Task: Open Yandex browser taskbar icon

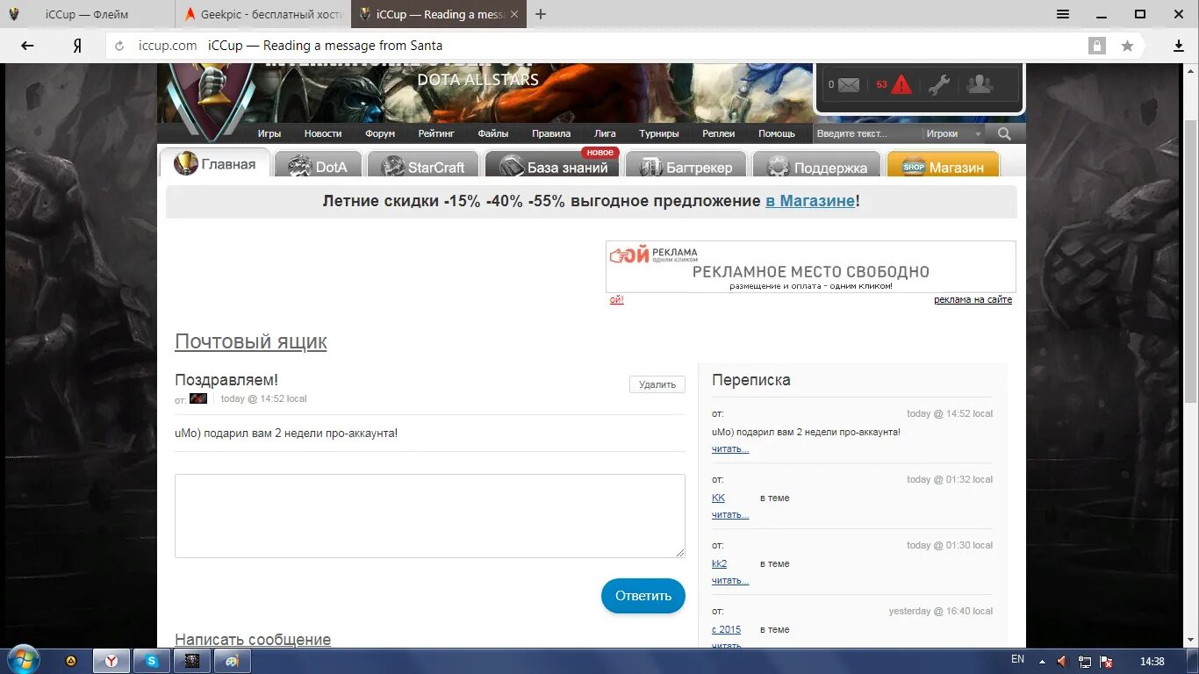Action: tap(112, 661)
